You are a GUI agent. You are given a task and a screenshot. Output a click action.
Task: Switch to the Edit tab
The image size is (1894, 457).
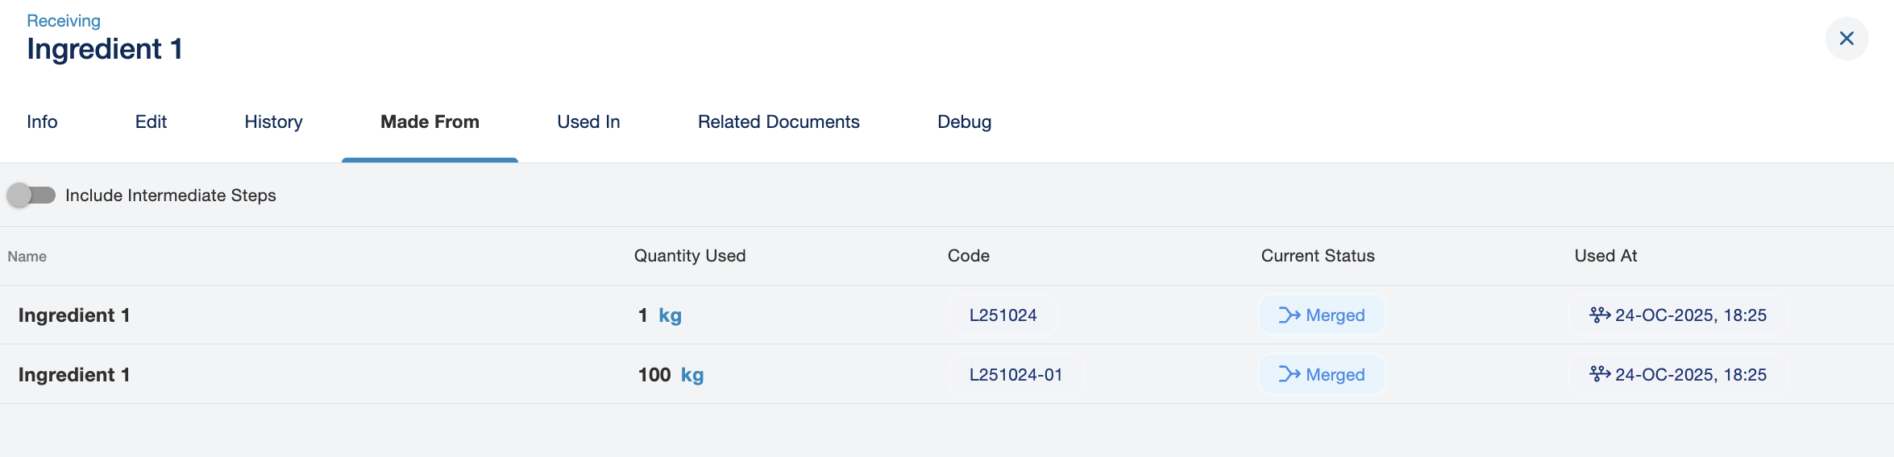[151, 122]
